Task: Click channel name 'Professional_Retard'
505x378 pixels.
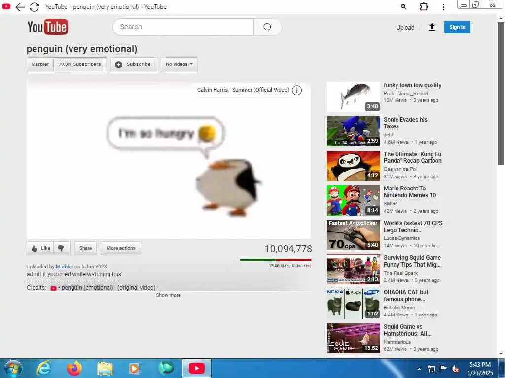Action: [x=405, y=93]
